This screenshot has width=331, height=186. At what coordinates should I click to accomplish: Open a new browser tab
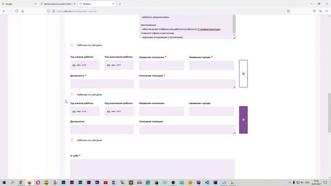pyautogui.click(x=120, y=4)
